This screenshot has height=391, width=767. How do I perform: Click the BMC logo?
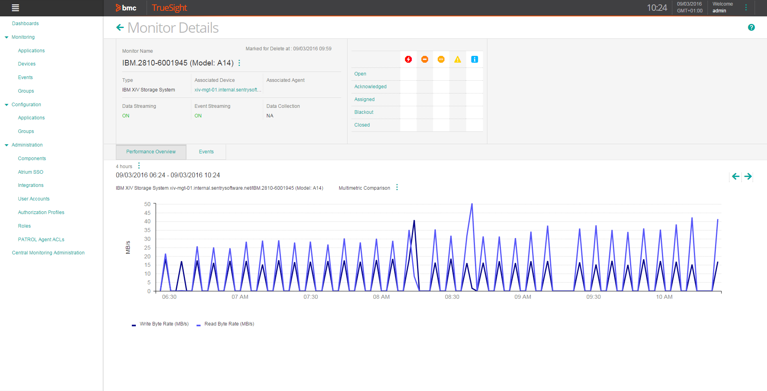point(126,8)
